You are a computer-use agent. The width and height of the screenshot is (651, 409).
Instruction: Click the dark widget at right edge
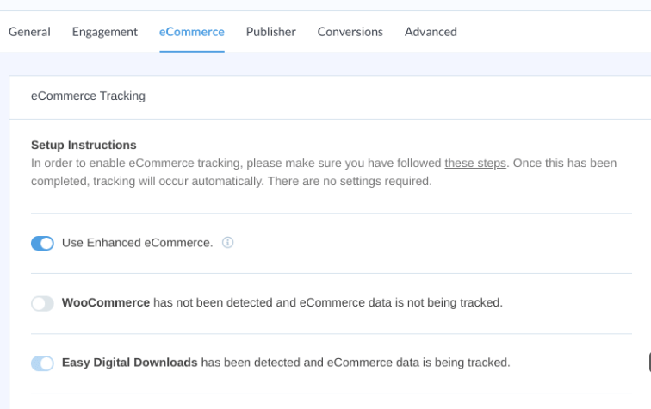(650, 363)
